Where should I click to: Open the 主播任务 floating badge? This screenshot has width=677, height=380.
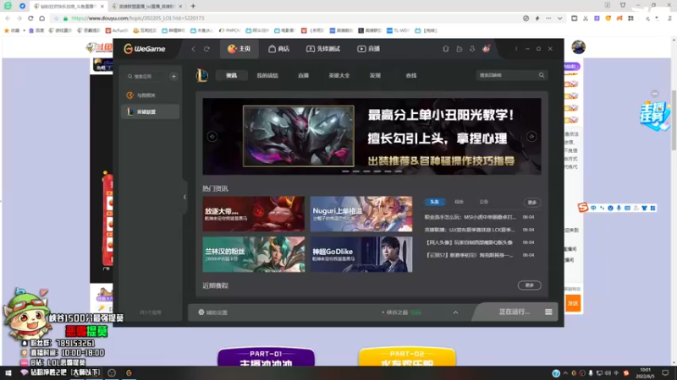(x=653, y=116)
